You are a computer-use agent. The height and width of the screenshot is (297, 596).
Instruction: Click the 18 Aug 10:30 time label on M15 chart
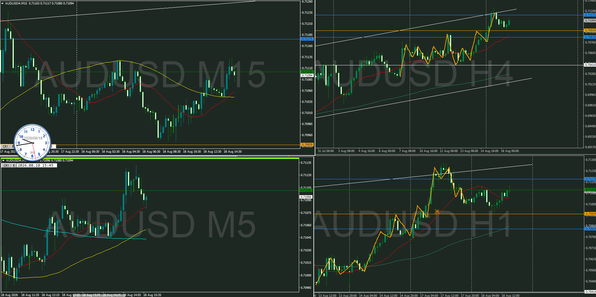click(192, 152)
